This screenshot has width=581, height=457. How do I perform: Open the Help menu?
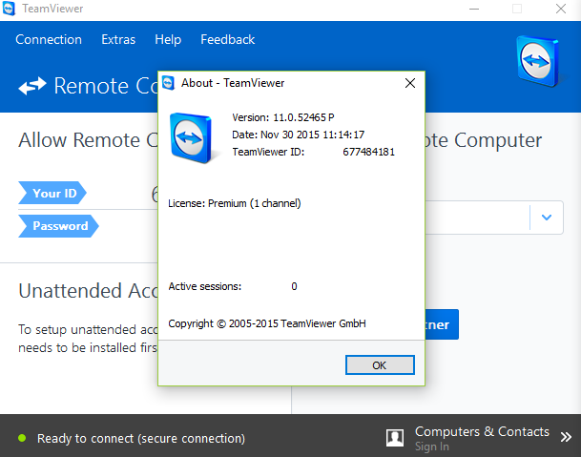click(x=168, y=39)
